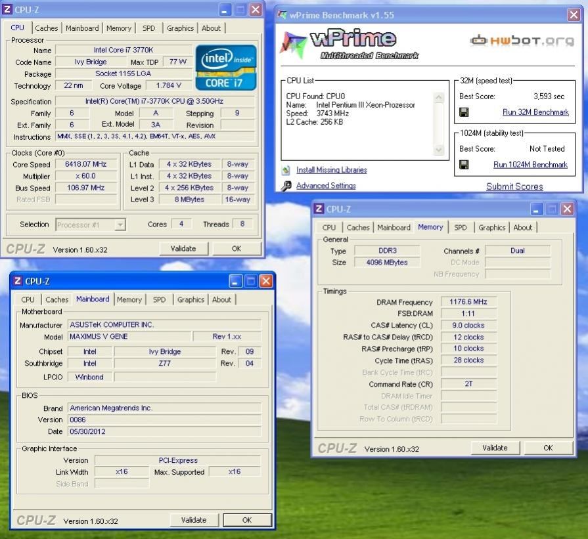Click the Advanced Settings magnifier icon

point(286,186)
